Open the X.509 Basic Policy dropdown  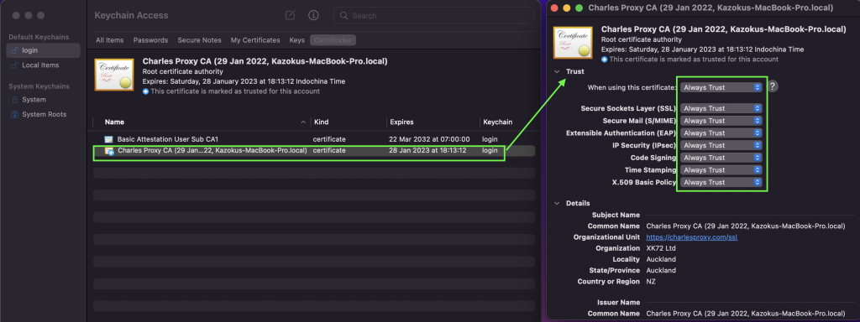point(721,182)
